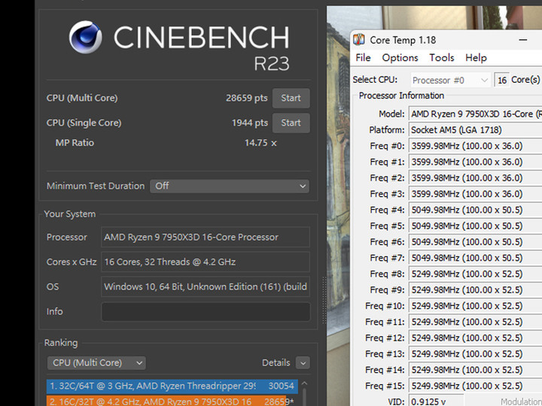Open the Ranking CPU (Multi Core) dropdown
This screenshot has width=542, height=406.
tap(96, 363)
